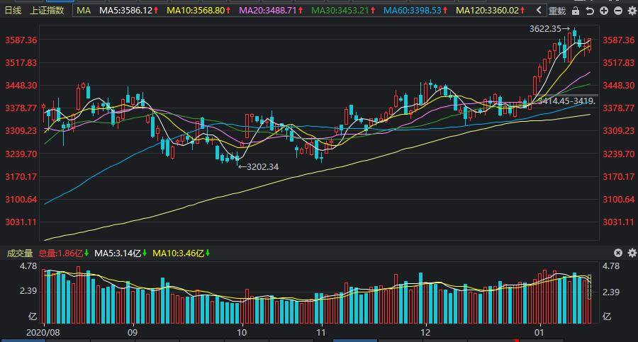Zoom out with the minus icon
Screen dimensions: 638x342
[x=617, y=11]
